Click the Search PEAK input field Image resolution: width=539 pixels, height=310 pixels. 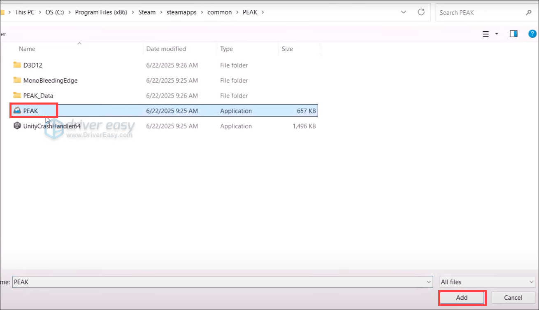[x=479, y=13]
